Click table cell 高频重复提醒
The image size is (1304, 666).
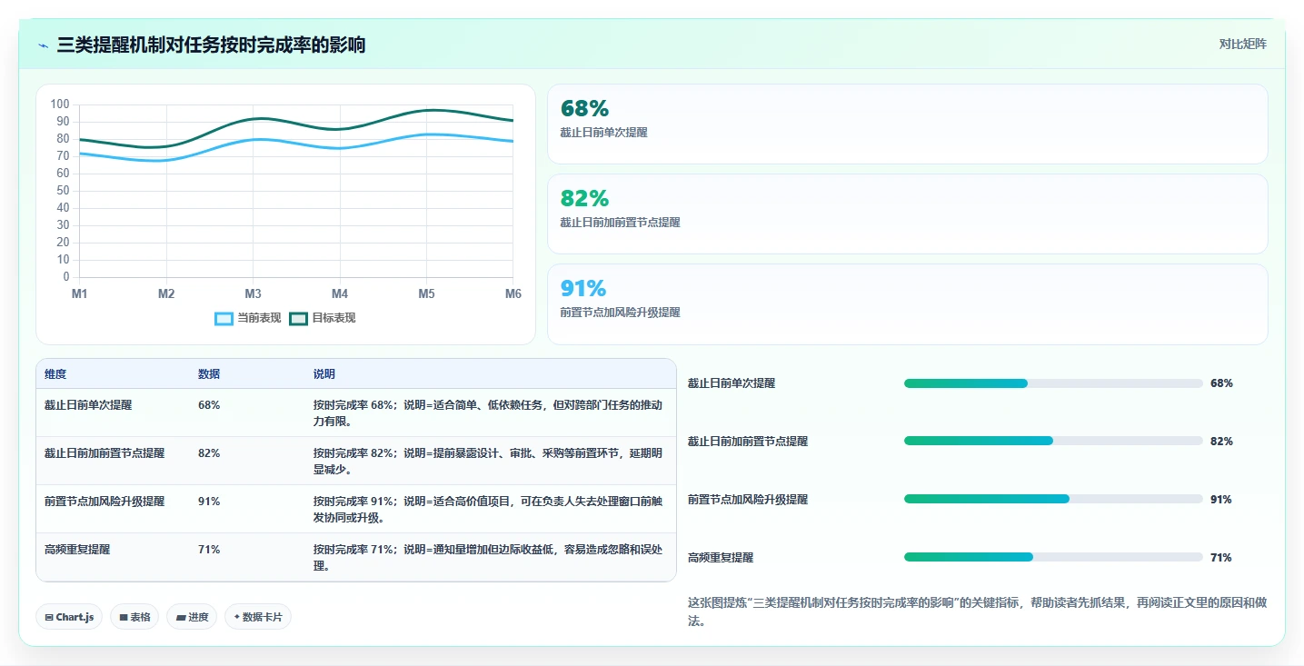(77, 550)
